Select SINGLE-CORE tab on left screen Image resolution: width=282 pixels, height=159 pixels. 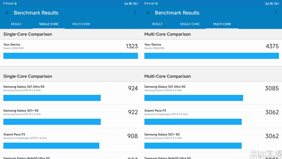(49, 24)
